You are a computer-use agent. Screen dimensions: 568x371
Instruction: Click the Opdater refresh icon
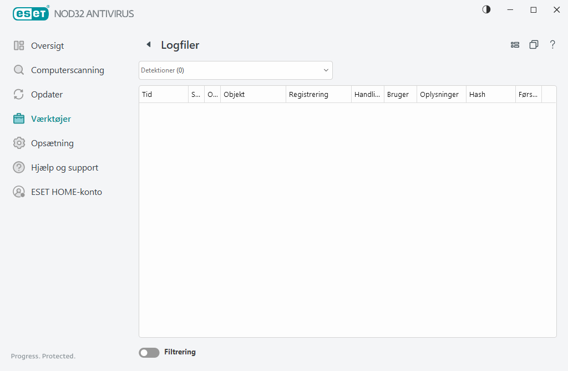tap(19, 94)
